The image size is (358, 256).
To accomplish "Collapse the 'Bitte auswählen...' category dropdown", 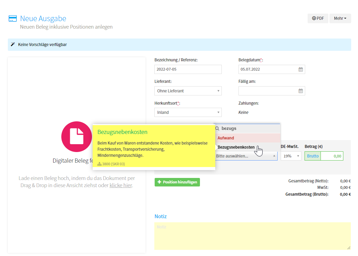I will point(246,156).
